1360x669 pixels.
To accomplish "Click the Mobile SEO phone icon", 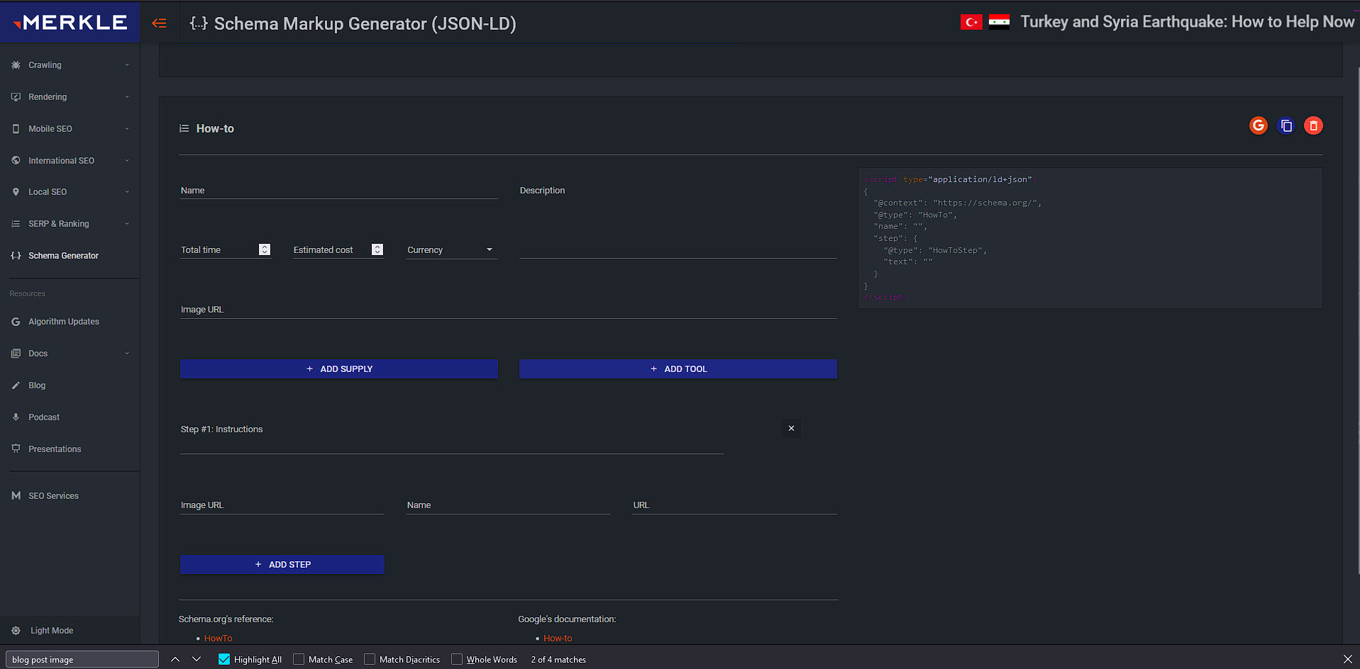I will (x=16, y=128).
